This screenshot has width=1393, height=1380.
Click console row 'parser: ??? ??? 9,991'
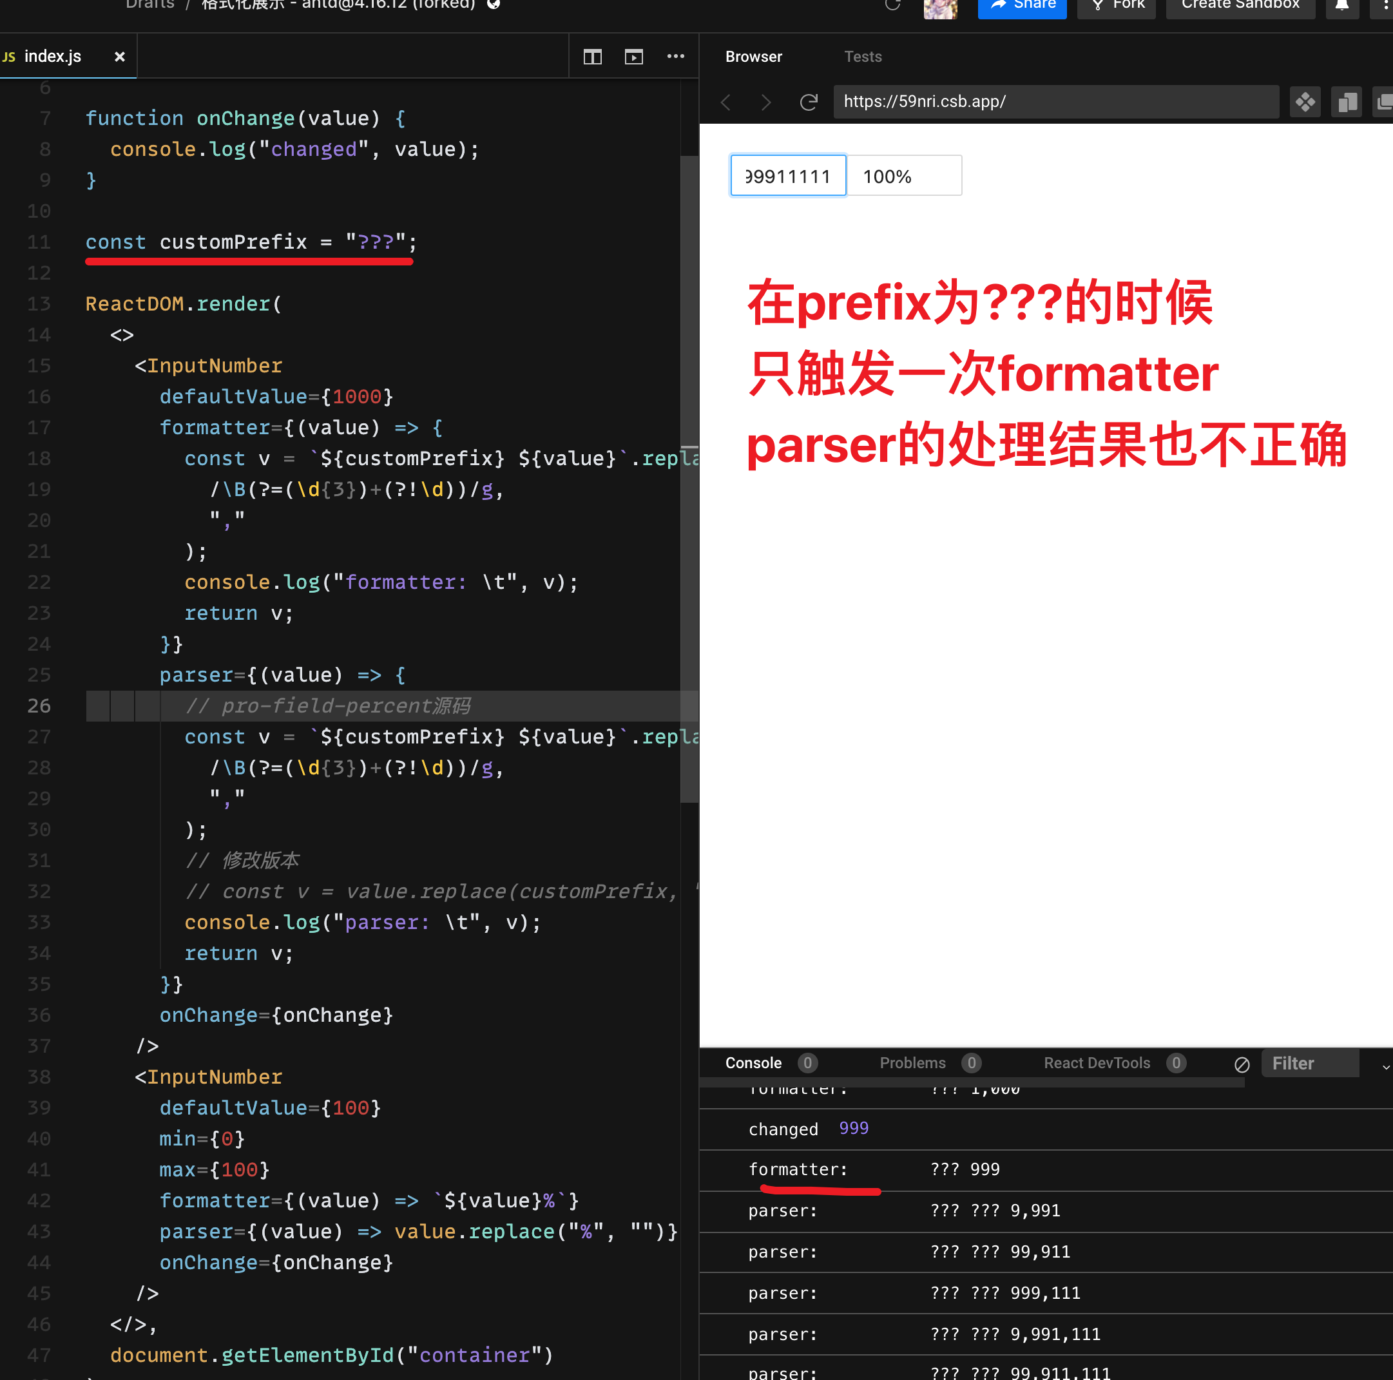(x=1046, y=1211)
